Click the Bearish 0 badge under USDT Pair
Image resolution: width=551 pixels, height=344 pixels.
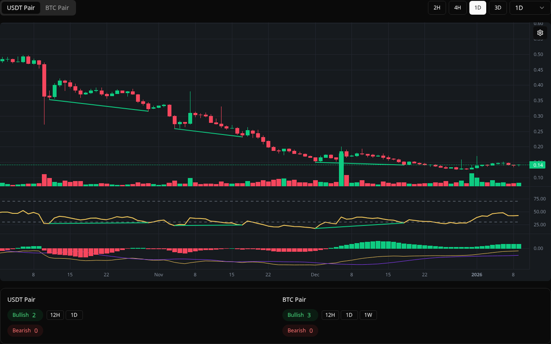(25, 330)
